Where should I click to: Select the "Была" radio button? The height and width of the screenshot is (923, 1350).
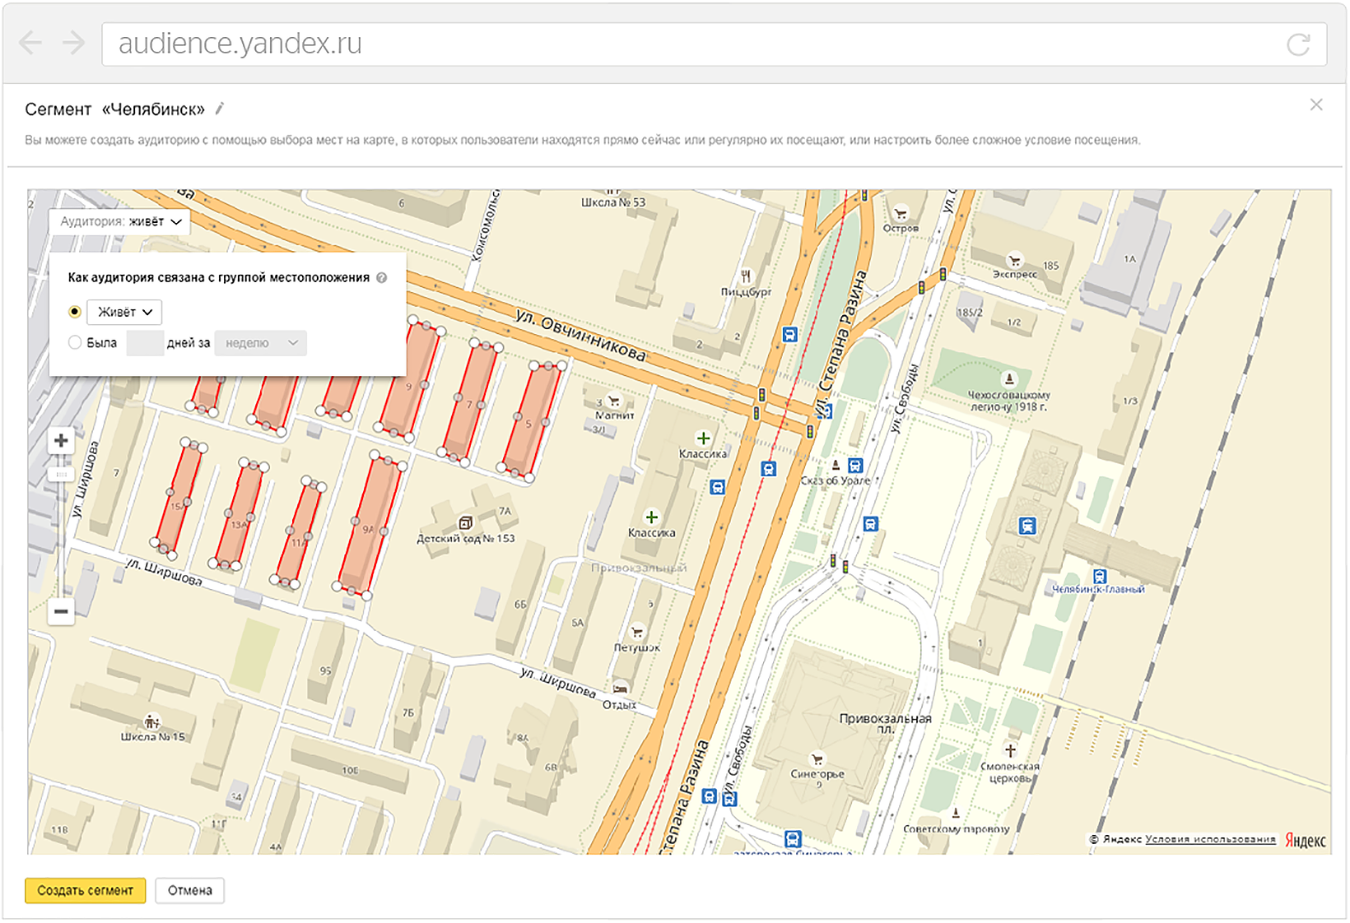tap(75, 343)
